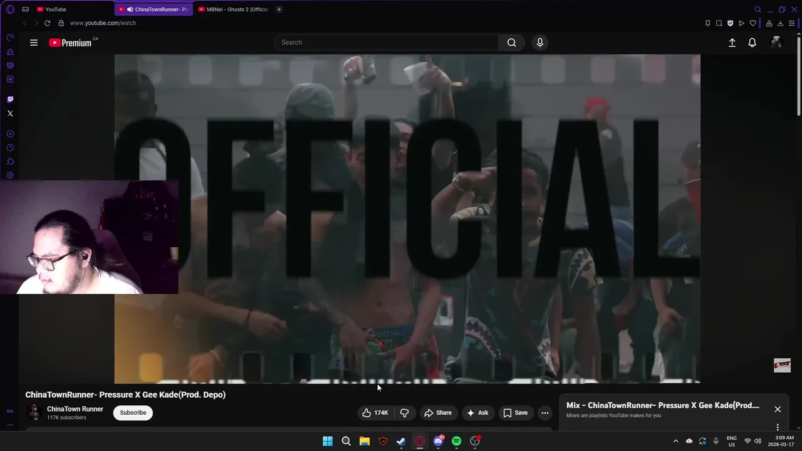Open YouTube notifications bell

(752, 43)
